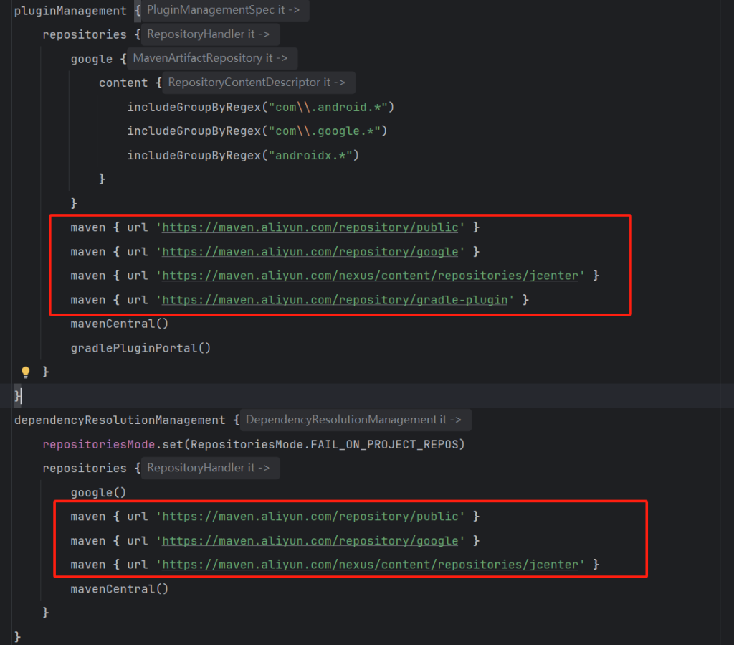Open the aliyun google URL under dependencyResolutionManagement
Viewport: 734px width, 645px height.
(310, 541)
